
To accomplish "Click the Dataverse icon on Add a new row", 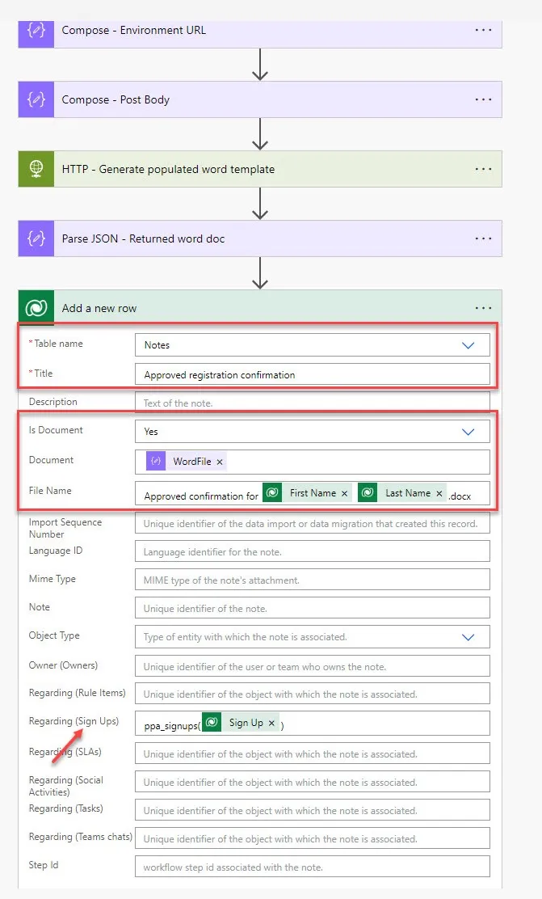I will coord(36,308).
